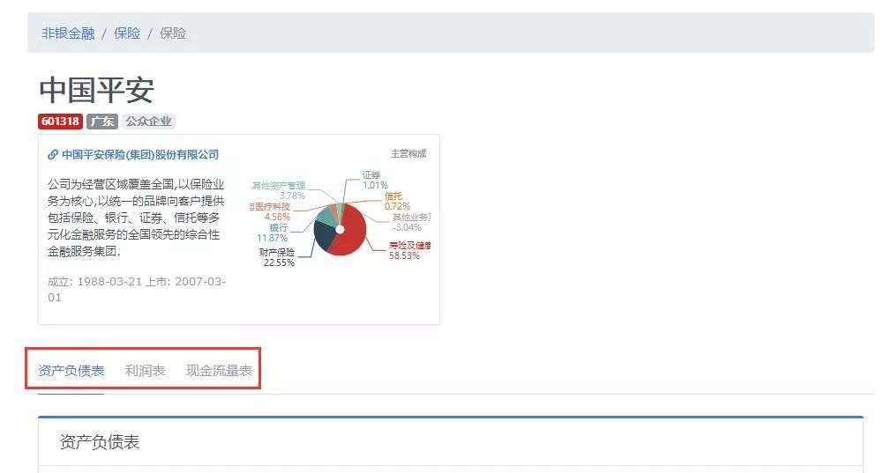Click the 601318 stock code badge
Screen dimensions: 884x473
[60, 121]
